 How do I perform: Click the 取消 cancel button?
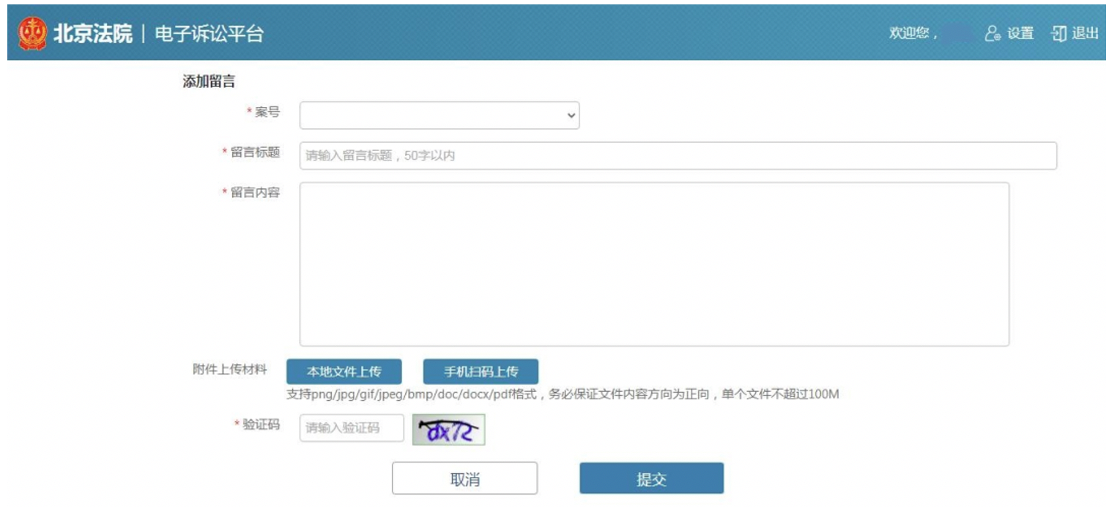pyautogui.click(x=464, y=478)
